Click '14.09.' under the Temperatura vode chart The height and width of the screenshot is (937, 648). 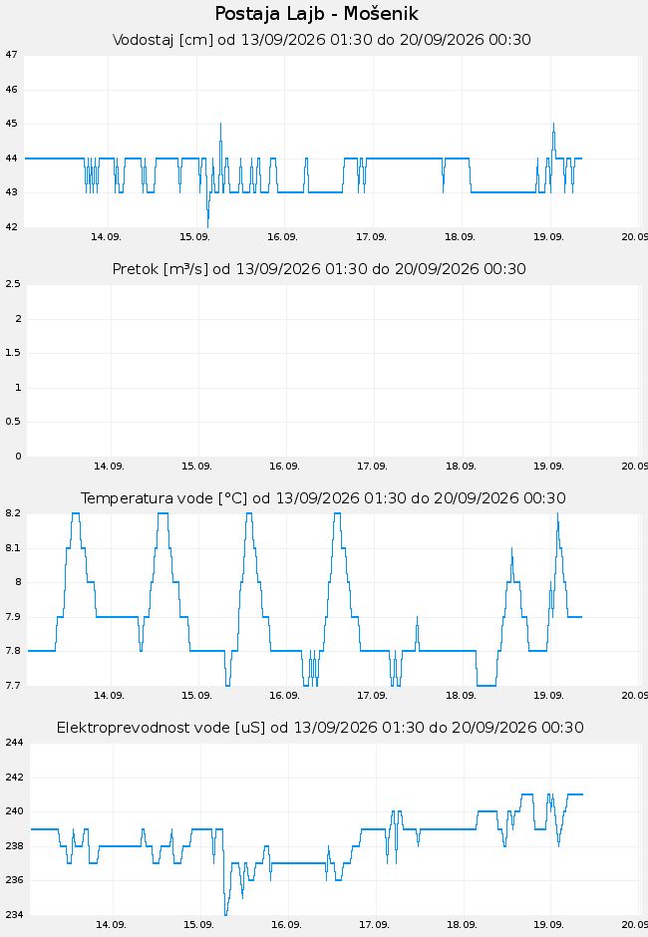(x=109, y=696)
